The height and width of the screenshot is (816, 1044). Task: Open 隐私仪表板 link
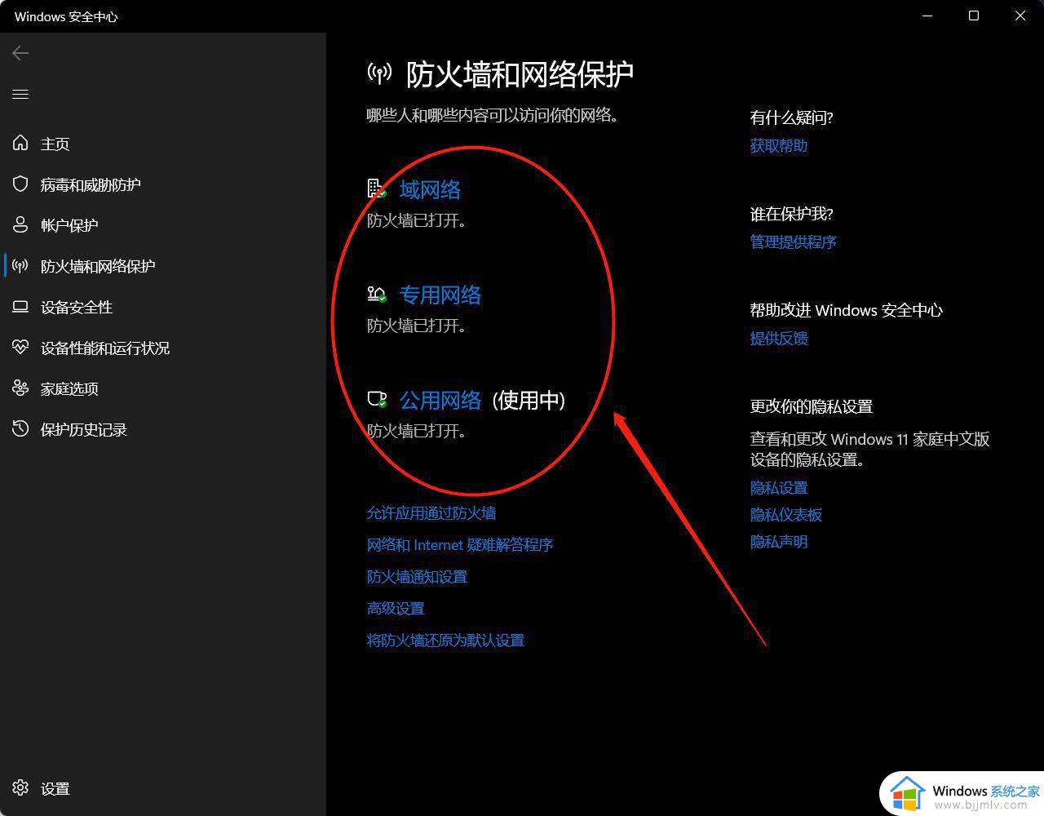click(786, 514)
